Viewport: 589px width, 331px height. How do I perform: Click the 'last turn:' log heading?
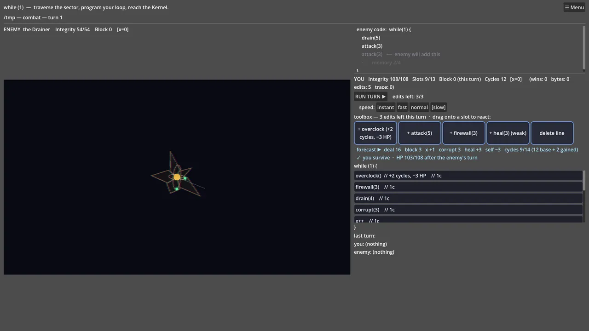[x=365, y=236]
